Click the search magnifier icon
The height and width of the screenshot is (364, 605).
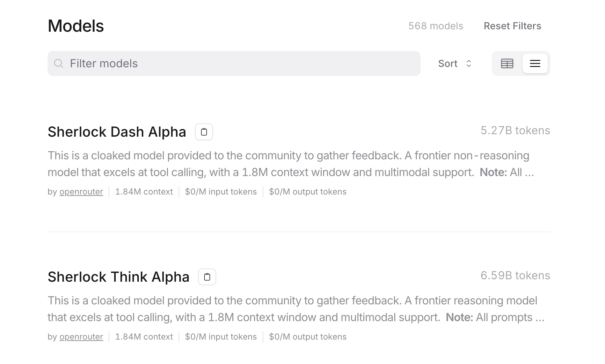(x=59, y=63)
